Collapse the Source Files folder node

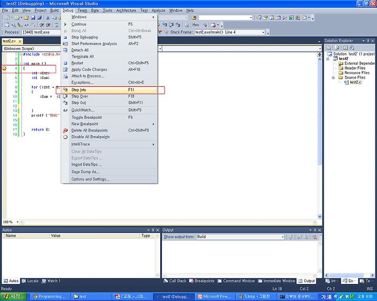pyautogui.click(x=333, y=77)
